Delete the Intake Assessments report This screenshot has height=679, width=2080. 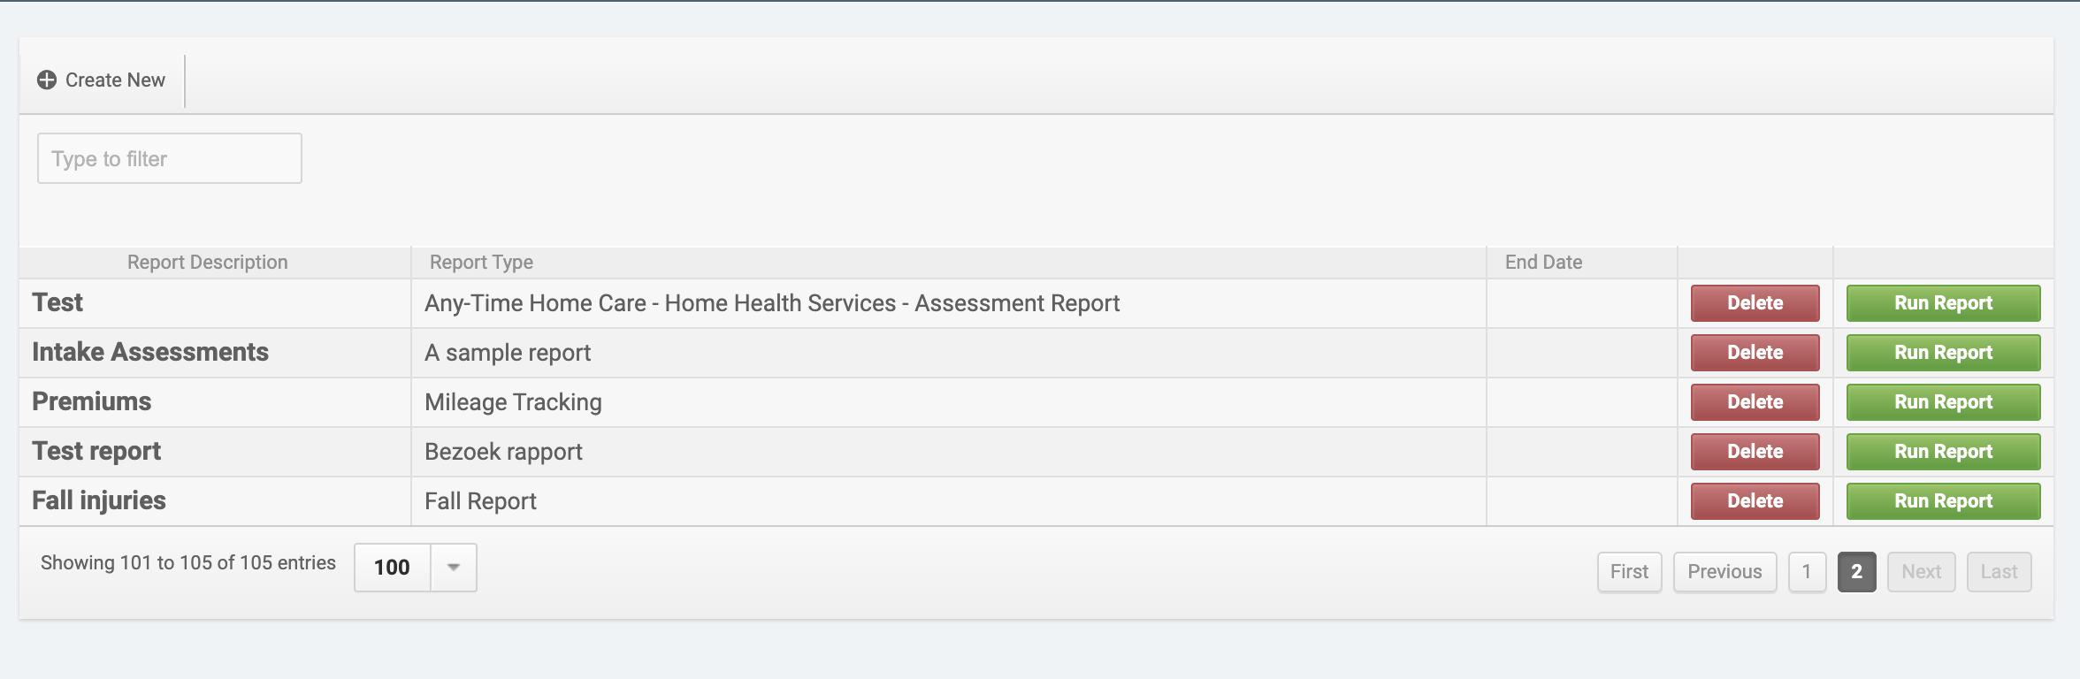tap(1755, 353)
